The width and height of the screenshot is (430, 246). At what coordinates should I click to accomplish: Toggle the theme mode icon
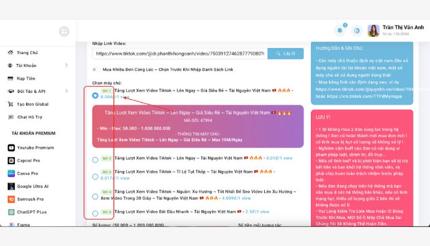tap(356, 31)
